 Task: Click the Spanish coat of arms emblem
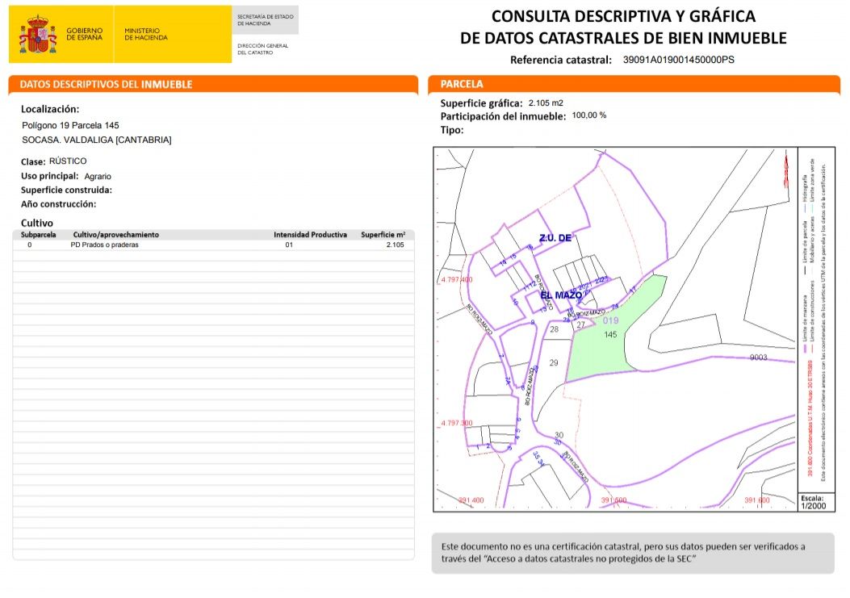tap(37, 34)
